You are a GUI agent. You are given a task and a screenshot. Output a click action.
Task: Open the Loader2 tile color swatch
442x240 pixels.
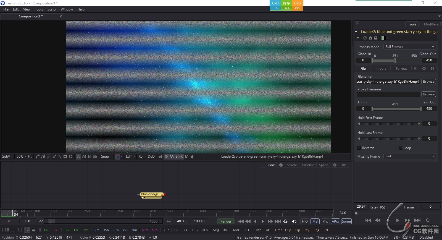click(383, 38)
